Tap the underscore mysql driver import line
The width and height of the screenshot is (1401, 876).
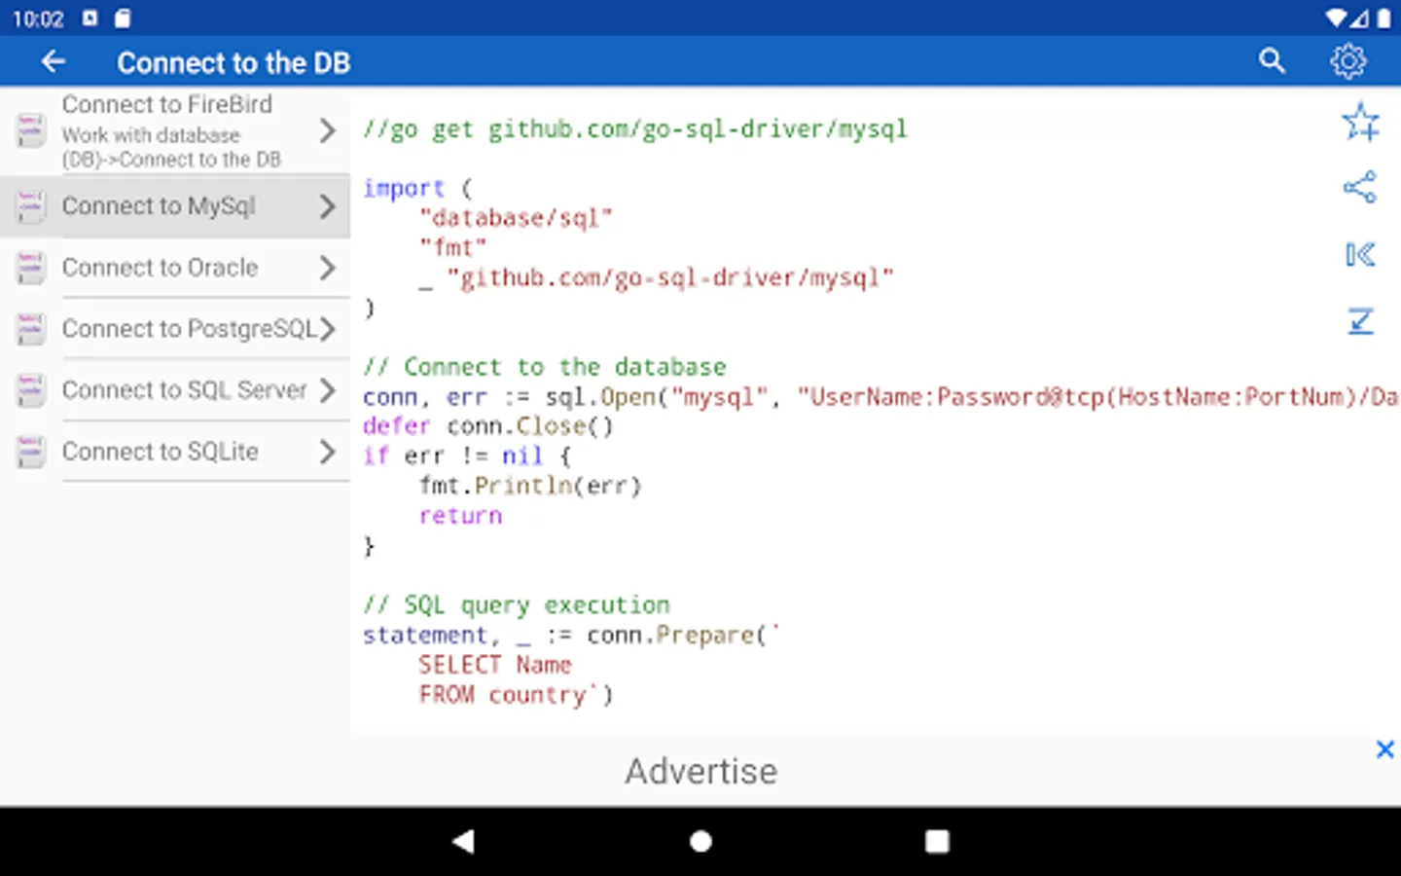657,278
